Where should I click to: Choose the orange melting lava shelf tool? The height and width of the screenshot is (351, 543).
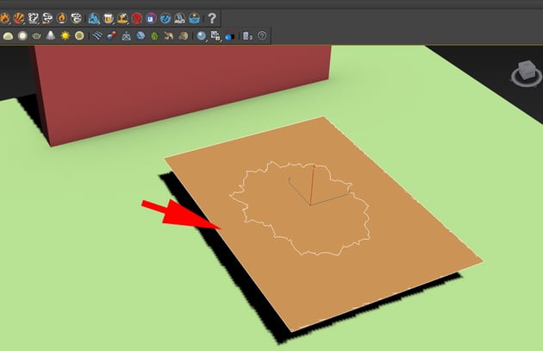pos(122,18)
